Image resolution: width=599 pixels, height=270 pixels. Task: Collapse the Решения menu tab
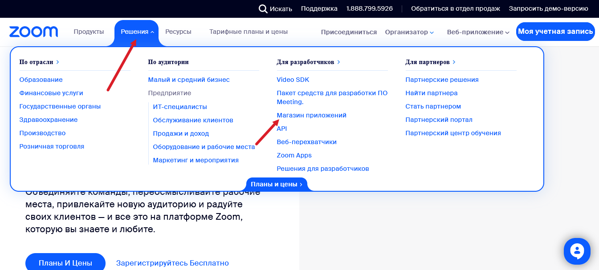137,32
